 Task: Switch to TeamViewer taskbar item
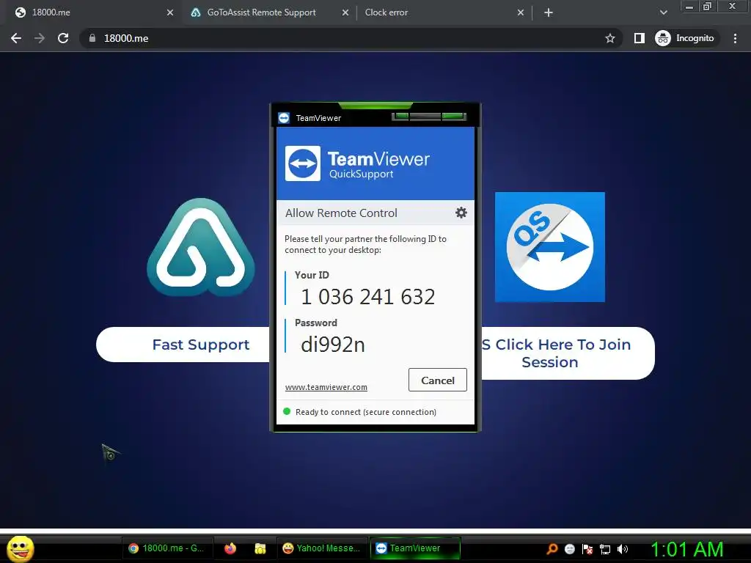point(415,548)
